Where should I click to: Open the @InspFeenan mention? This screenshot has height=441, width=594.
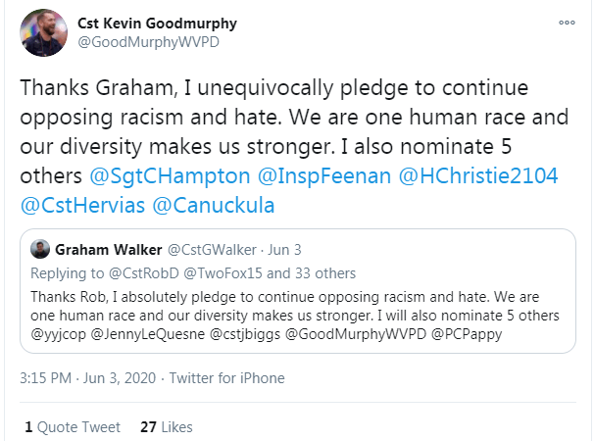(324, 176)
